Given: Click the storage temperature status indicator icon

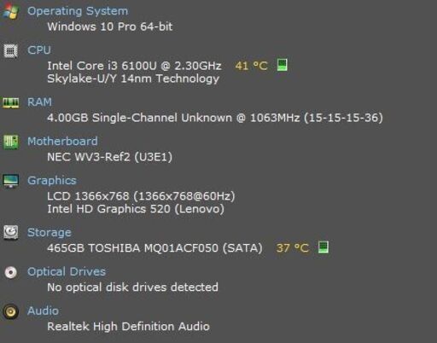Looking at the screenshot, I should coord(323,247).
